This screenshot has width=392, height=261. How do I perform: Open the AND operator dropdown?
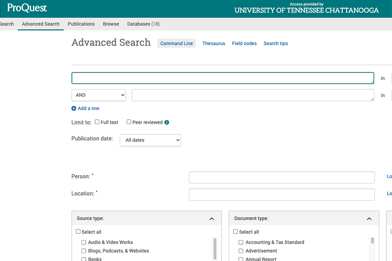(99, 95)
